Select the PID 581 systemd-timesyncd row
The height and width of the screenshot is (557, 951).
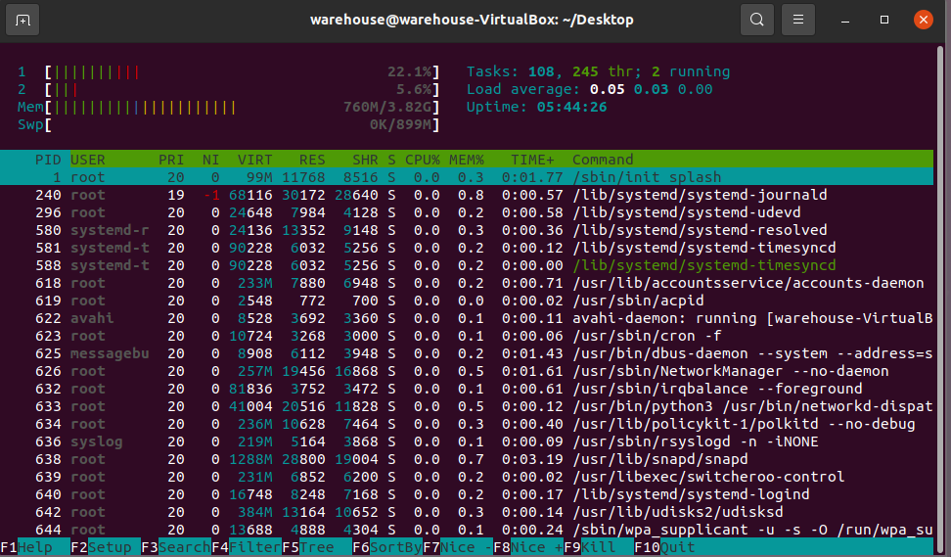point(467,248)
